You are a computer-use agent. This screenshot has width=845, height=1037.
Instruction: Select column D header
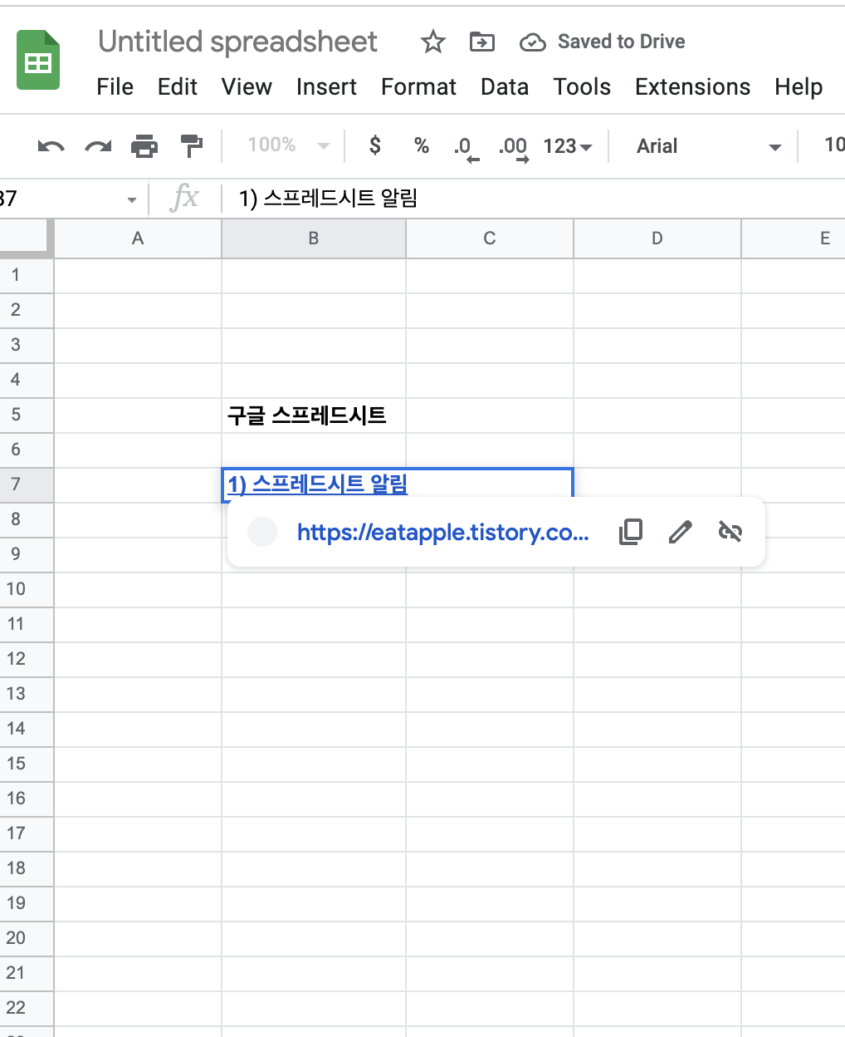pos(657,238)
